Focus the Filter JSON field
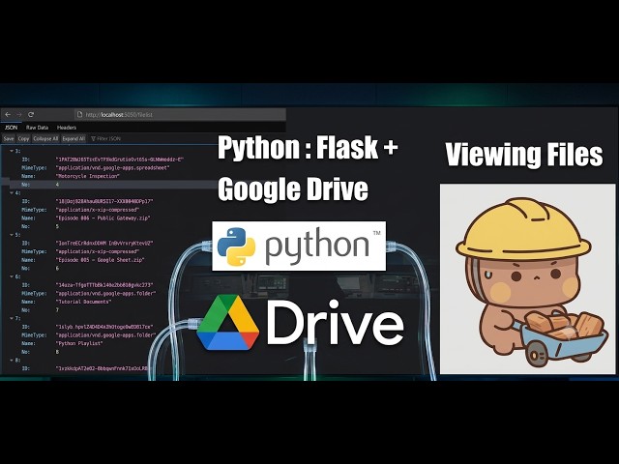Viewport: 619px width, 464px height. point(109,138)
